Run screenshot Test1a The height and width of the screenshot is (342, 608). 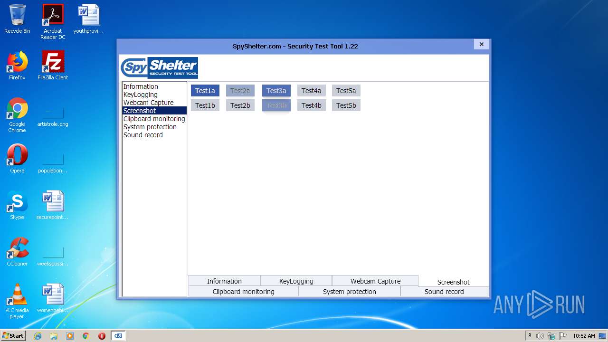click(205, 91)
